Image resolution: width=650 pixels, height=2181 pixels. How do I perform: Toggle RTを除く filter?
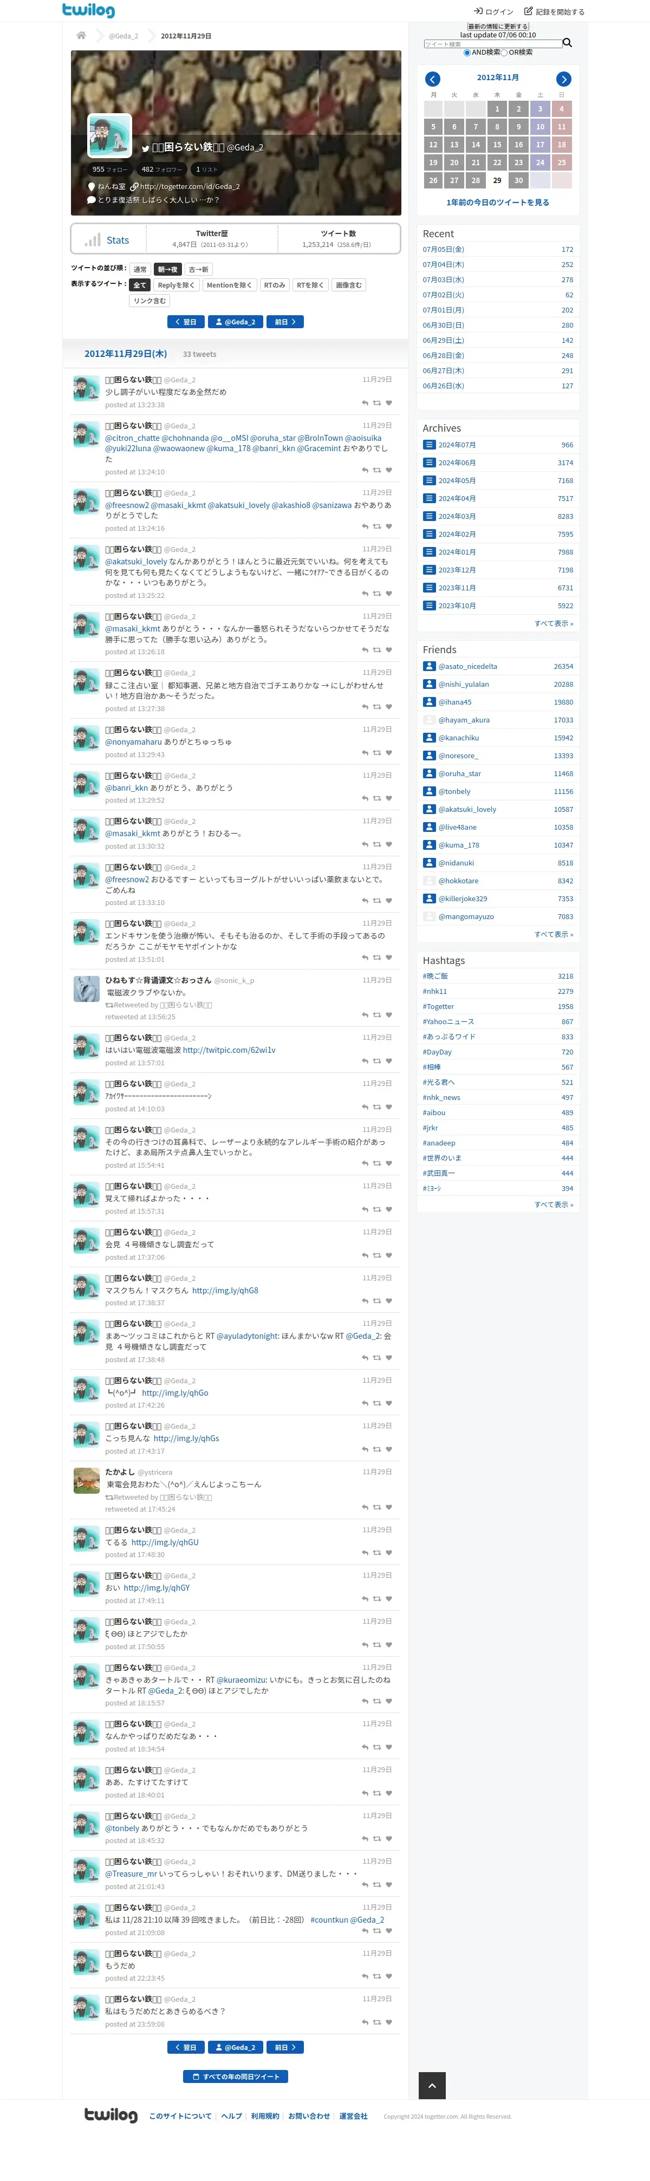310,285
